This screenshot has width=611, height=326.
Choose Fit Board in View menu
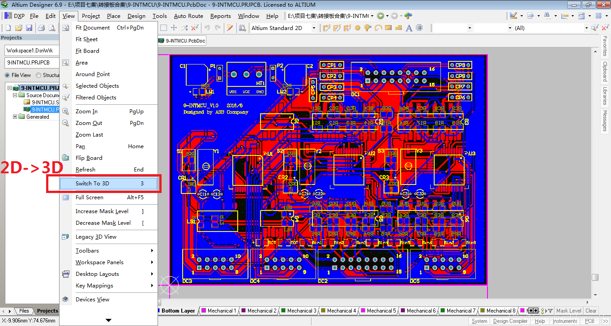[109, 51]
